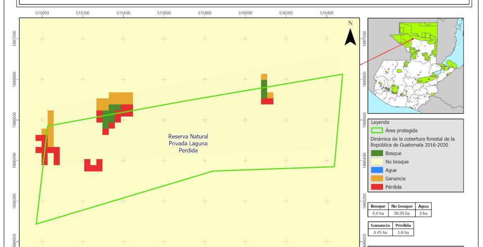Image resolution: width=483 pixels, height=247 pixels.
Task: Select the Agua blue legend swatch
Action: 376,170
